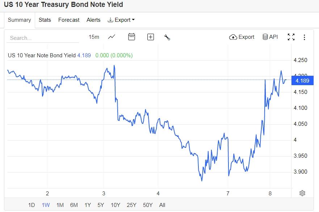Switch chart range to All

tap(162, 205)
